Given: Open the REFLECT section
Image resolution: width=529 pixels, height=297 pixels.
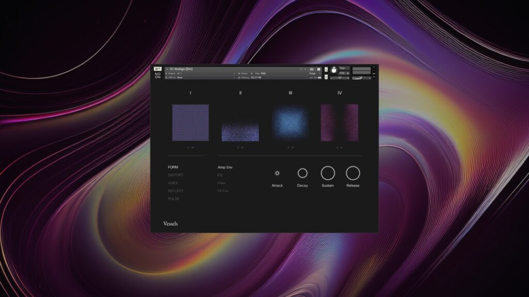Looking at the screenshot, I should click(176, 191).
